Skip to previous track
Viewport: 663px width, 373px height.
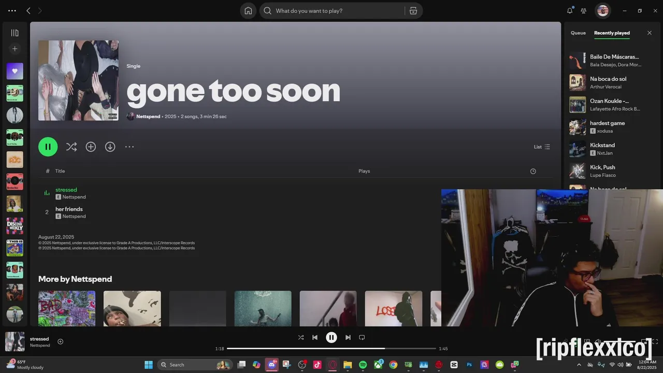click(x=315, y=337)
